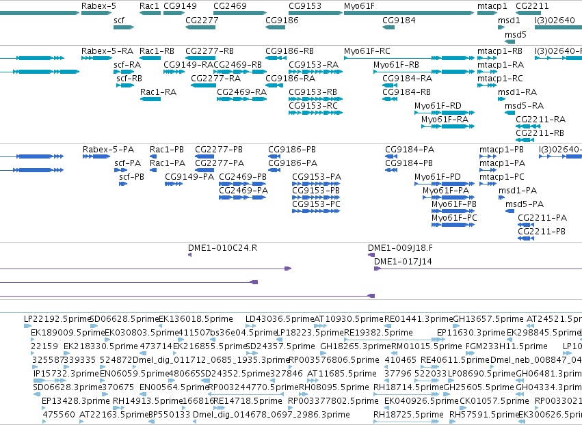Choose the Myo61F-PC protein

453,225
